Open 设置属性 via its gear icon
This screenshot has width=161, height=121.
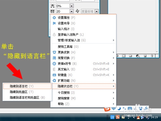pos(54,18)
